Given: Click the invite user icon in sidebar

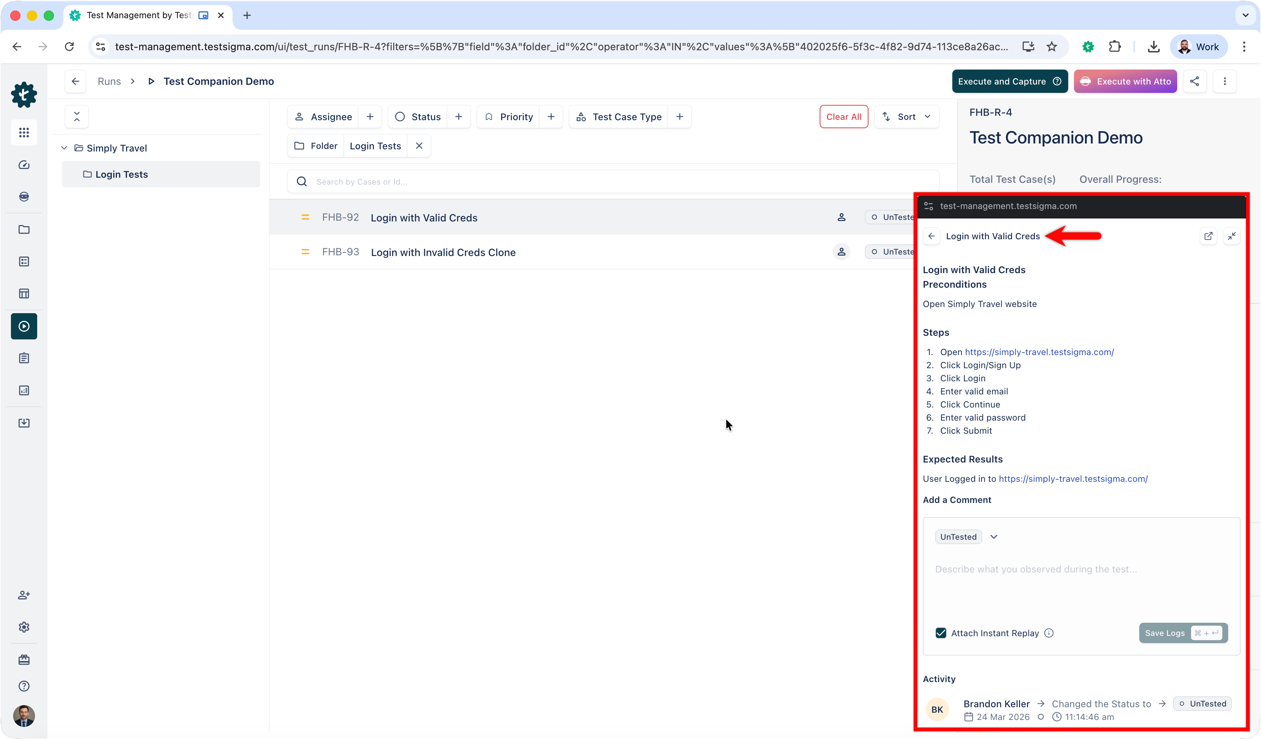Looking at the screenshot, I should tap(24, 595).
